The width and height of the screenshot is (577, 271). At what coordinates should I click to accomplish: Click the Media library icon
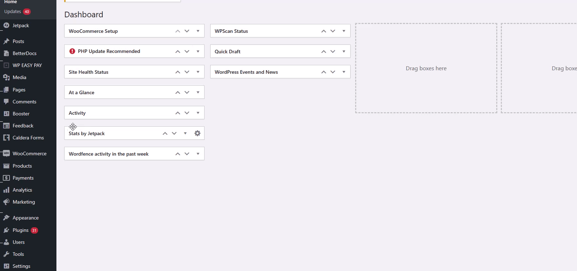tap(6, 77)
